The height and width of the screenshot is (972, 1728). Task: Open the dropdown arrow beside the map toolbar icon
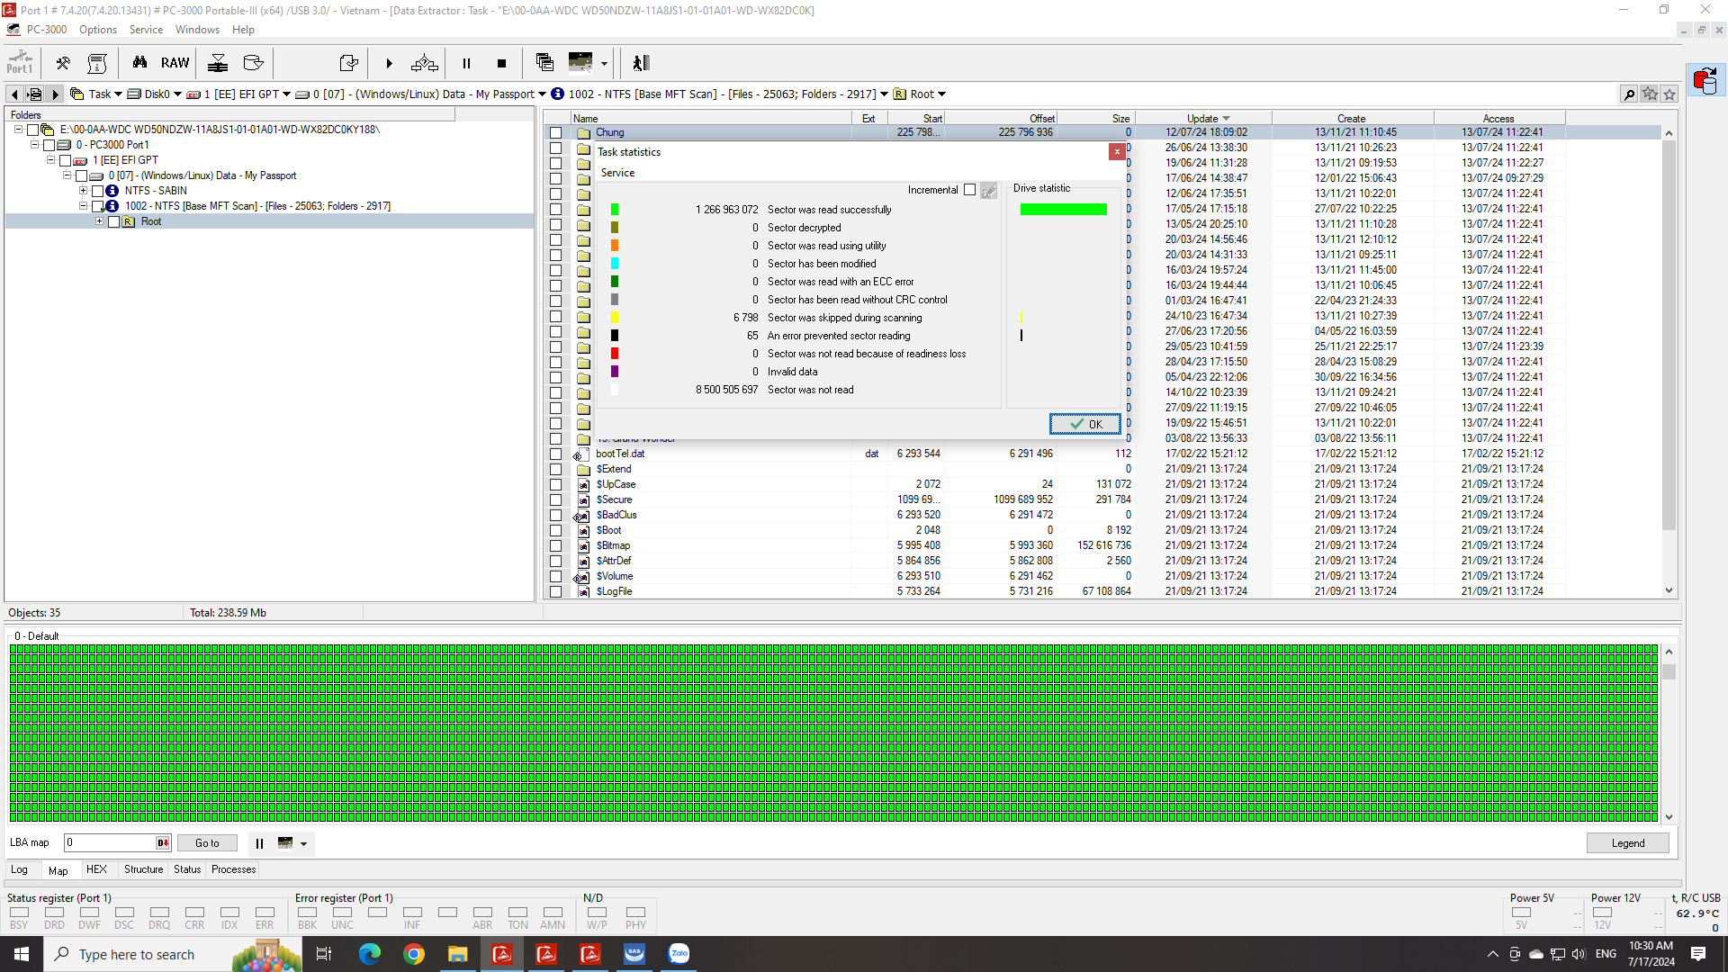click(x=604, y=64)
